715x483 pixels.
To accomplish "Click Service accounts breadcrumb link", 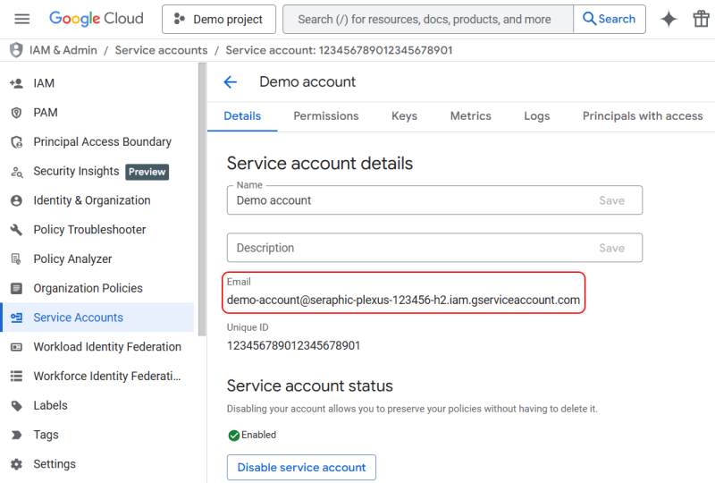I will coord(161,50).
